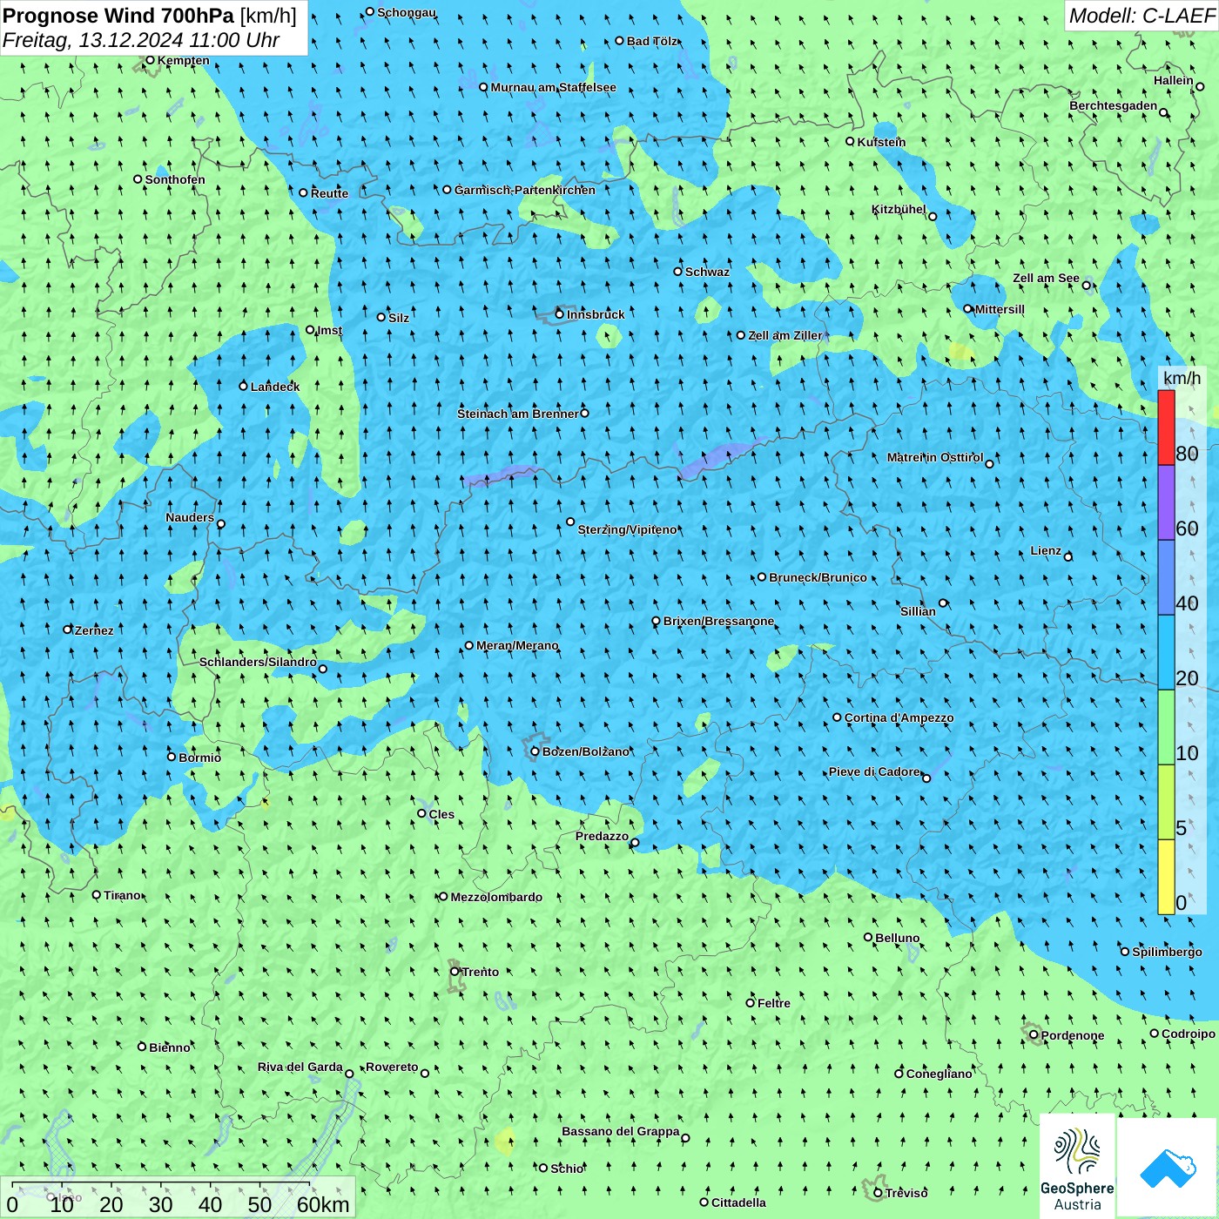The image size is (1219, 1219).
Task: Click the 'km/h' legend heading
Action: point(1182,378)
